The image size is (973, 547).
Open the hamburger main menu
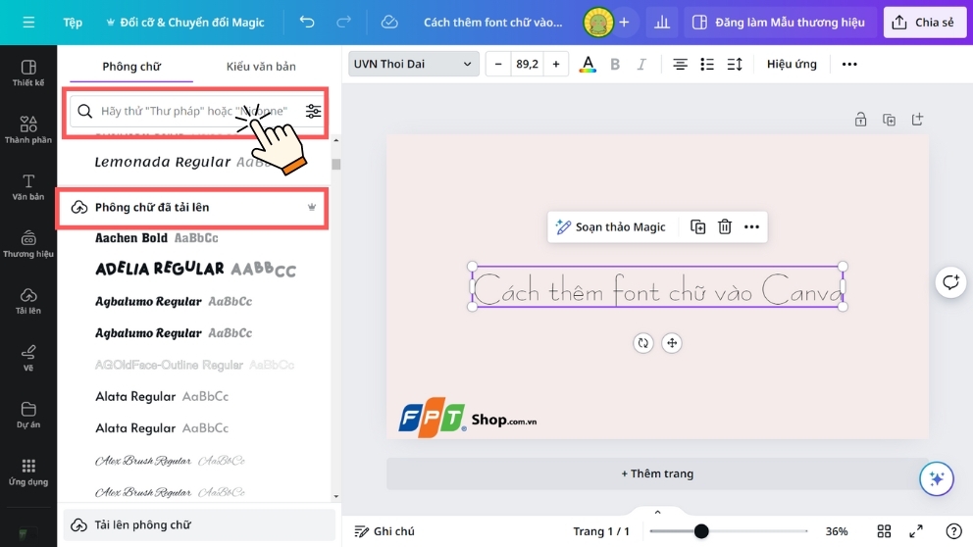[28, 23]
